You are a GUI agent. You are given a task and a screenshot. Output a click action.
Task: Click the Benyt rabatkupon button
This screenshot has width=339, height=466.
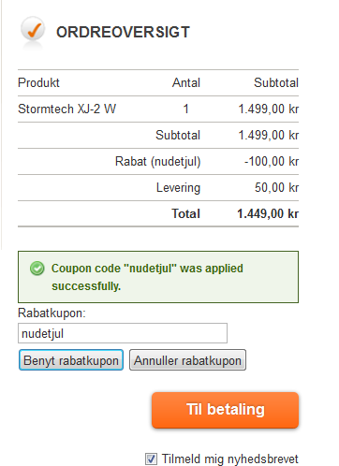click(71, 360)
